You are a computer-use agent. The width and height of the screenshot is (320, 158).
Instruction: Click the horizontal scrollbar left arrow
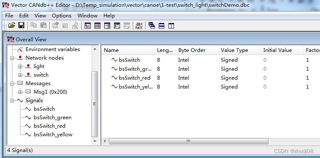point(105,141)
